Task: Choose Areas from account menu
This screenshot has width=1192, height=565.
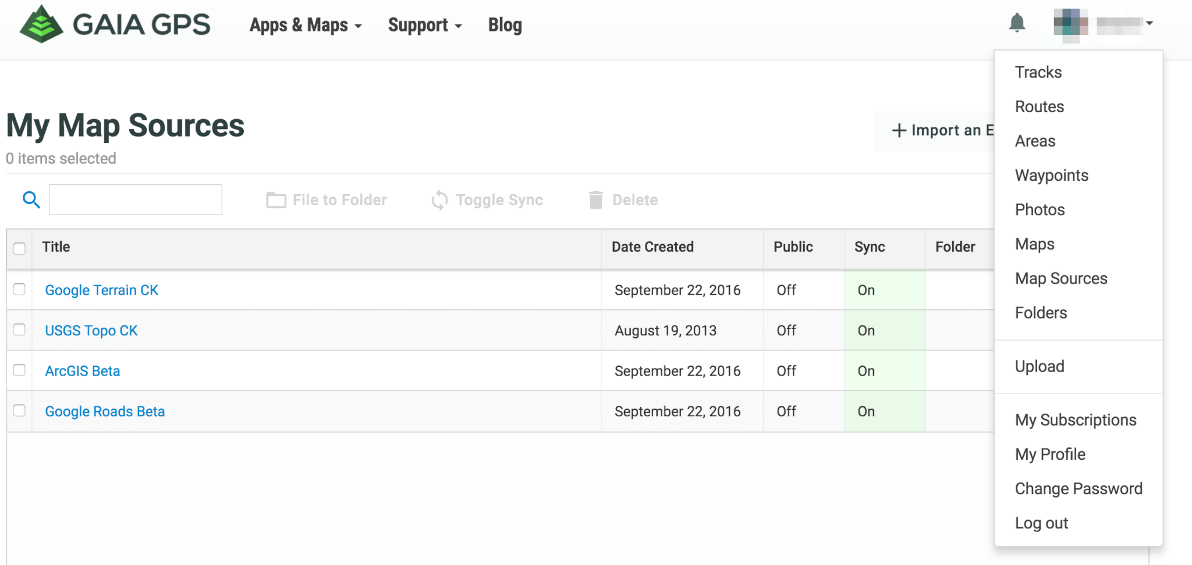Action: (x=1035, y=141)
